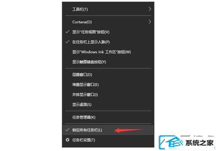The height and width of the screenshot is (151, 216).
Task: Open 任务栏设置(T)
Action: (x=108, y=140)
